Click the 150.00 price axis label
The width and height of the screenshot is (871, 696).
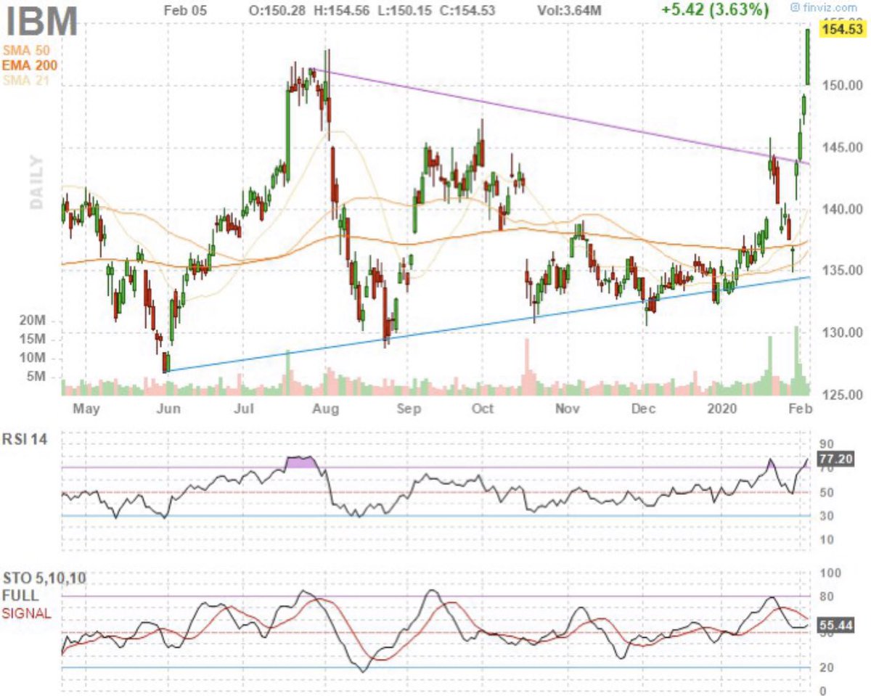coord(841,86)
